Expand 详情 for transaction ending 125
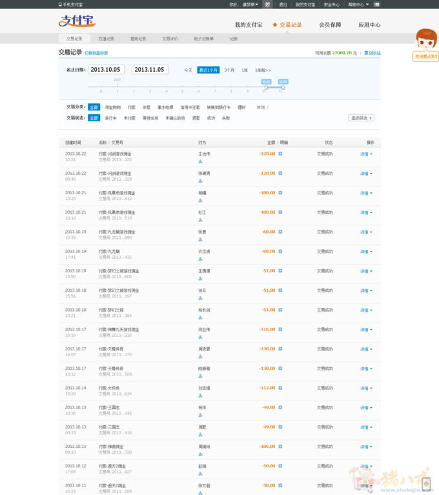The image size is (439, 495). click(366, 154)
